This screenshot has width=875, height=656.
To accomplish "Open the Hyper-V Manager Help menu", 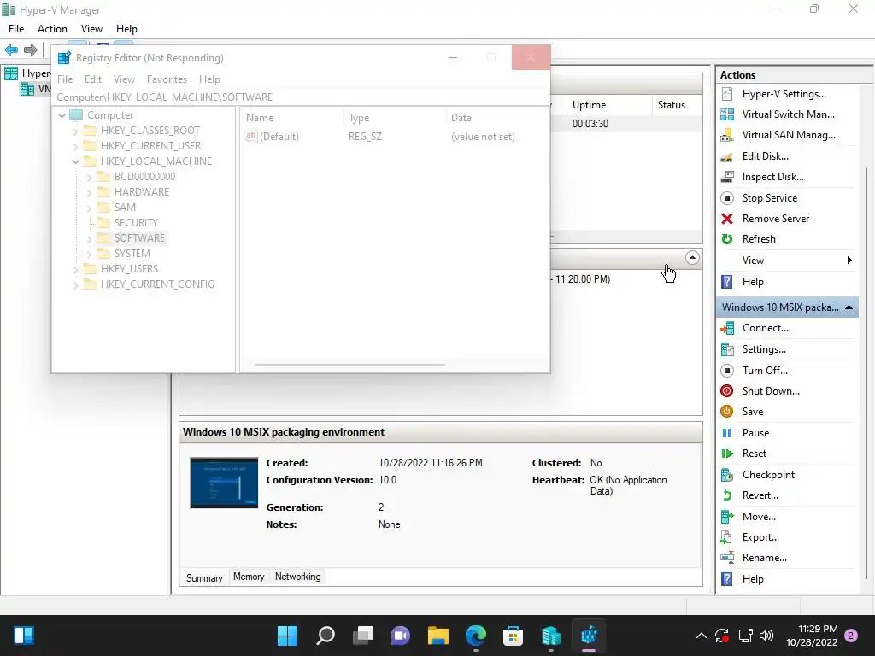I will click(x=126, y=29).
